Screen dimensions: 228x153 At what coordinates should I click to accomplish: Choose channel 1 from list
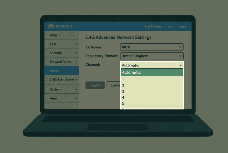point(151,79)
